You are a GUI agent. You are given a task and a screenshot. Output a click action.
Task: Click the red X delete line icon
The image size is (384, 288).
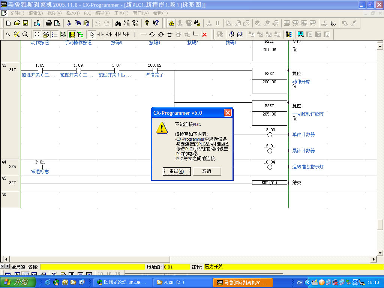(x=204, y=34)
